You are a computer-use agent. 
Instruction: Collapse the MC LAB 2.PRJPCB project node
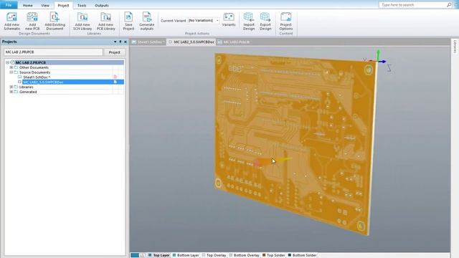tap(7, 62)
